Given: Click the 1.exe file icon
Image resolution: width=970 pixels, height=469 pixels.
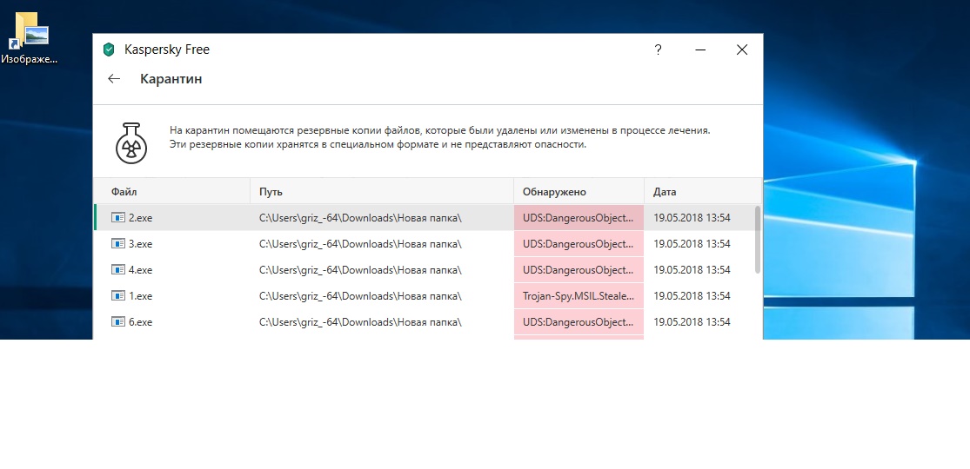Looking at the screenshot, I should [118, 296].
